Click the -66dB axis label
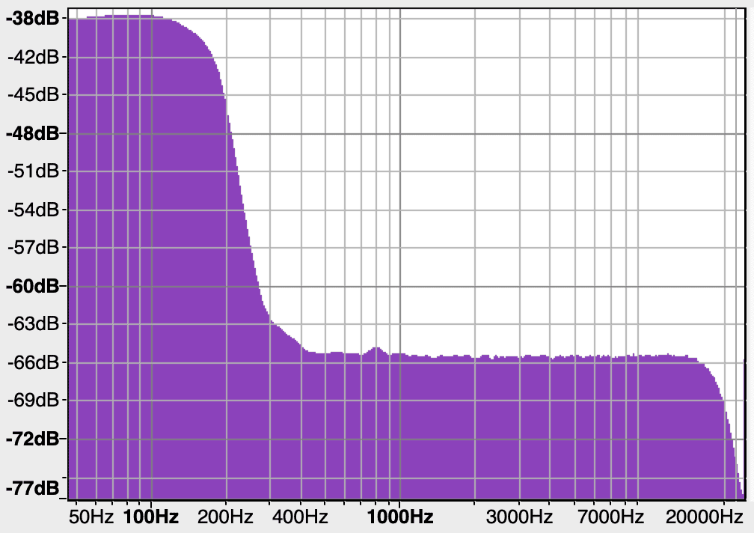Viewport: 754px width, 533px height. (33, 362)
